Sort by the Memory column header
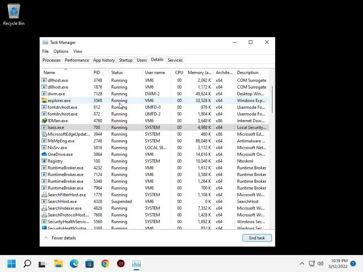This screenshot has height=272, width=363. 199,72
